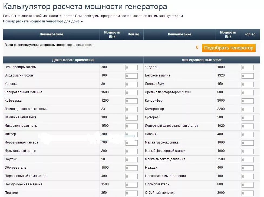Viewport: 264px width, 197px height.
Task: Click quantity field for Лобзик
Action: tap(248, 135)
